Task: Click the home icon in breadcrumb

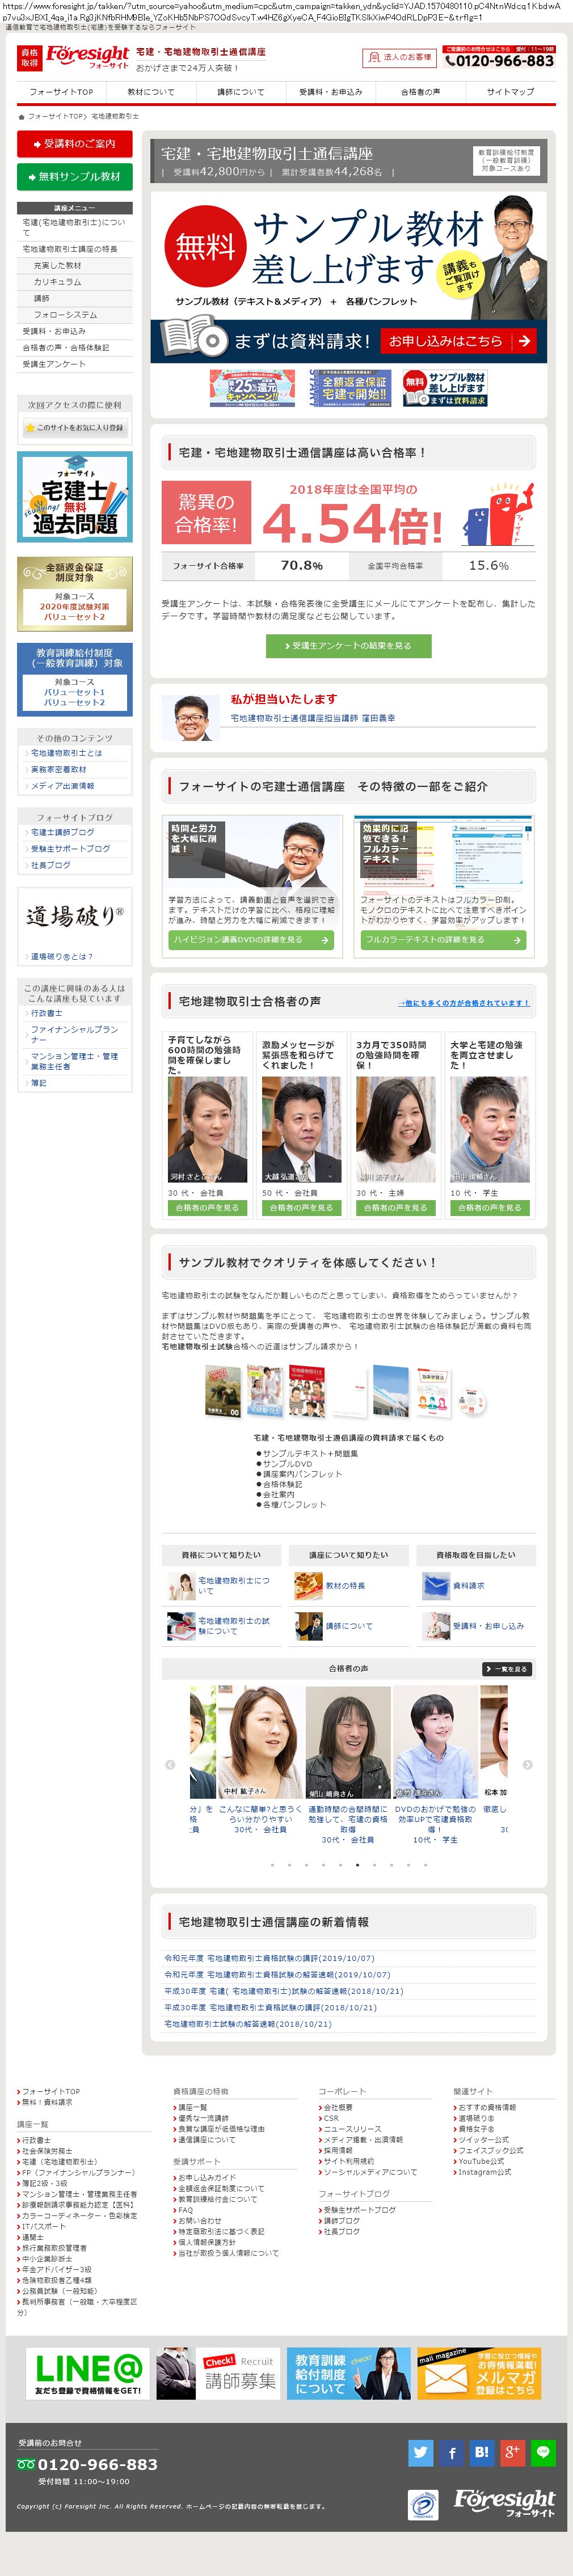Action: tap(21, 116)
